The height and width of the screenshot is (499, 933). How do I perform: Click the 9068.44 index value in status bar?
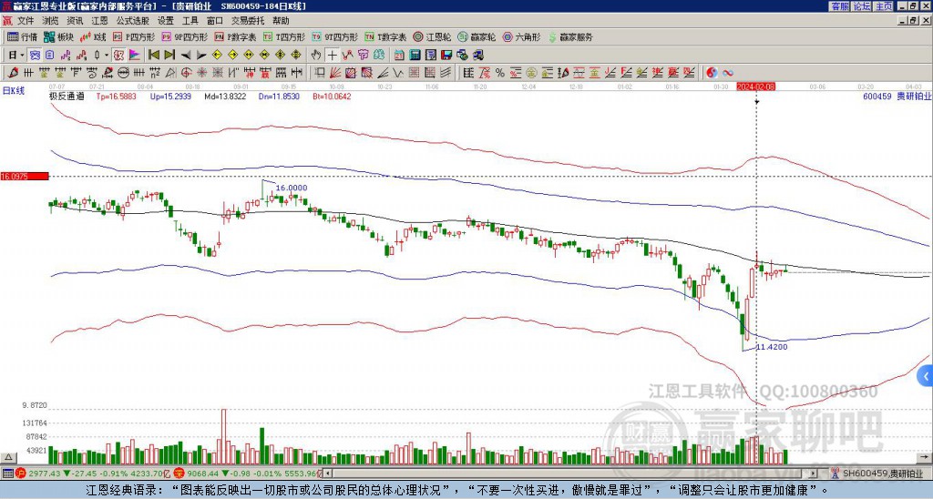tap(204, 474)
